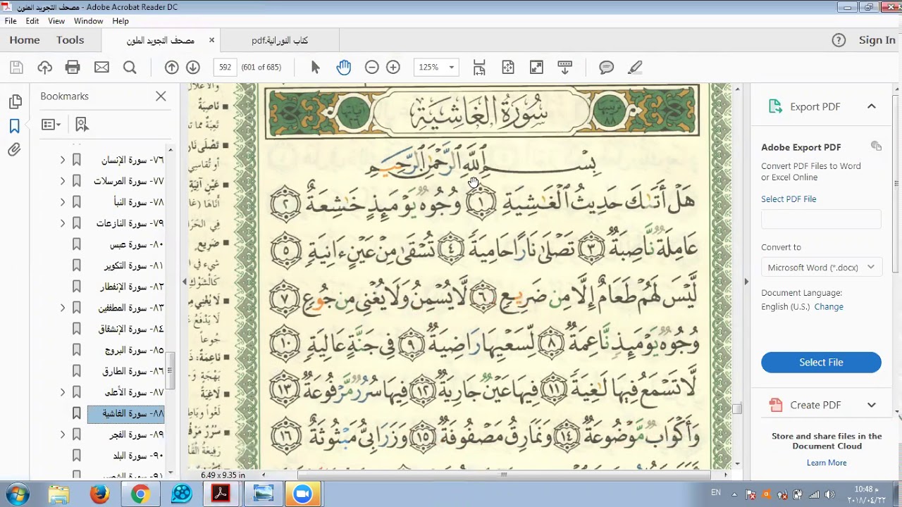Switch to the Tools tab
Viewport: 902px width, 507px height.
(70, 40)
